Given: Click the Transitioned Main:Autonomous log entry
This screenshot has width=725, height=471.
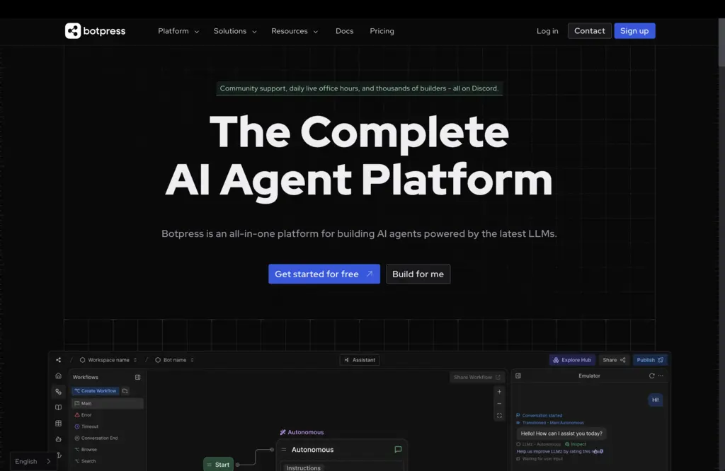Looking at the screenshot, I should coord(549,422).
